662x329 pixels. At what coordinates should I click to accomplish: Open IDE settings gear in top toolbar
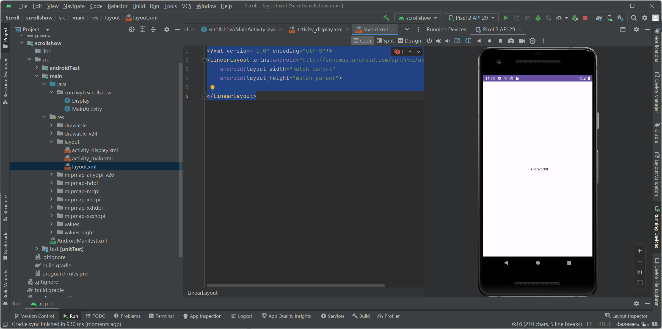645,18
